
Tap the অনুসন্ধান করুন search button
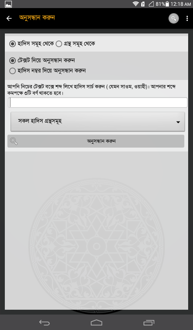96,141
